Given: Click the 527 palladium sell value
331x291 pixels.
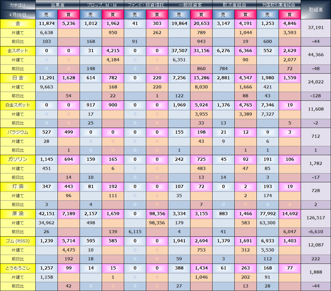Looking at the screenshot, I should [x=47, y=132].
